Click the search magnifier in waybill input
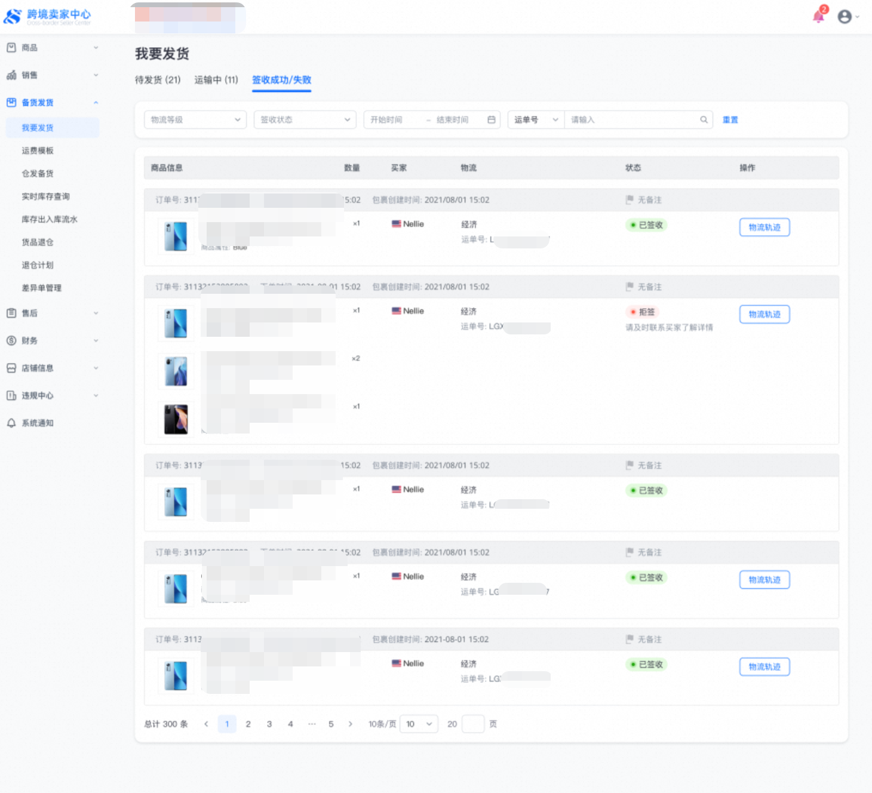Viewport: 872px width, 793px height. pyautogui.click(x=704, y=120)
